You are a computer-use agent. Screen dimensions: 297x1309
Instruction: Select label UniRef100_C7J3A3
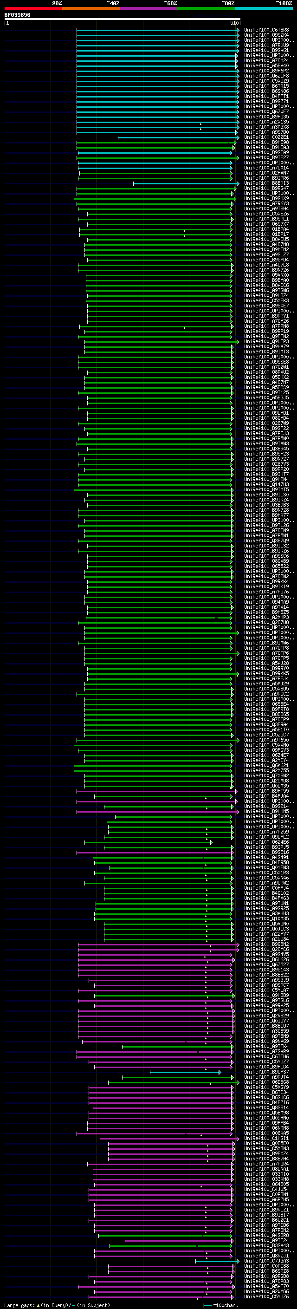[x=266, y=1261]
